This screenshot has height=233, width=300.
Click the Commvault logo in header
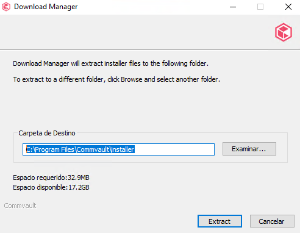pos(284,32)
